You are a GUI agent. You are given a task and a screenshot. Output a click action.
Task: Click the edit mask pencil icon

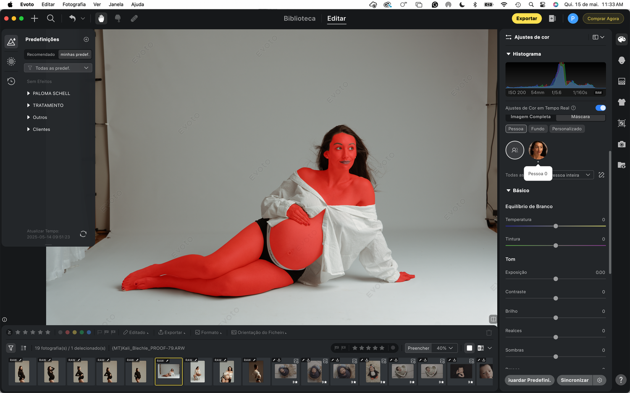[x=601, y=175]
